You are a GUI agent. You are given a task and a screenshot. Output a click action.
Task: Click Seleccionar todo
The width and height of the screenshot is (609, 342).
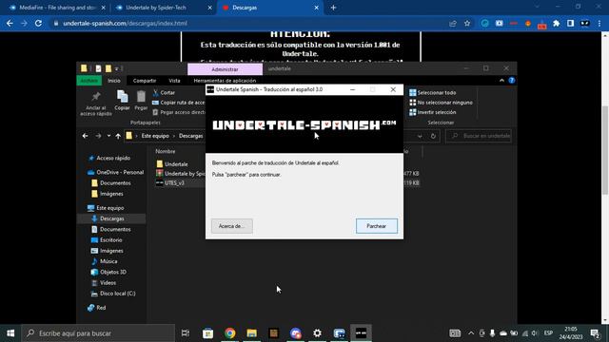[432, 93]
